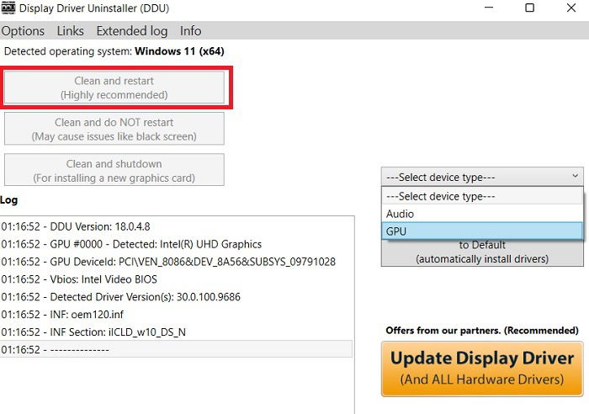
Task: Minimize the DDU window
Action: pyautogui.click(x=489, y=8)
